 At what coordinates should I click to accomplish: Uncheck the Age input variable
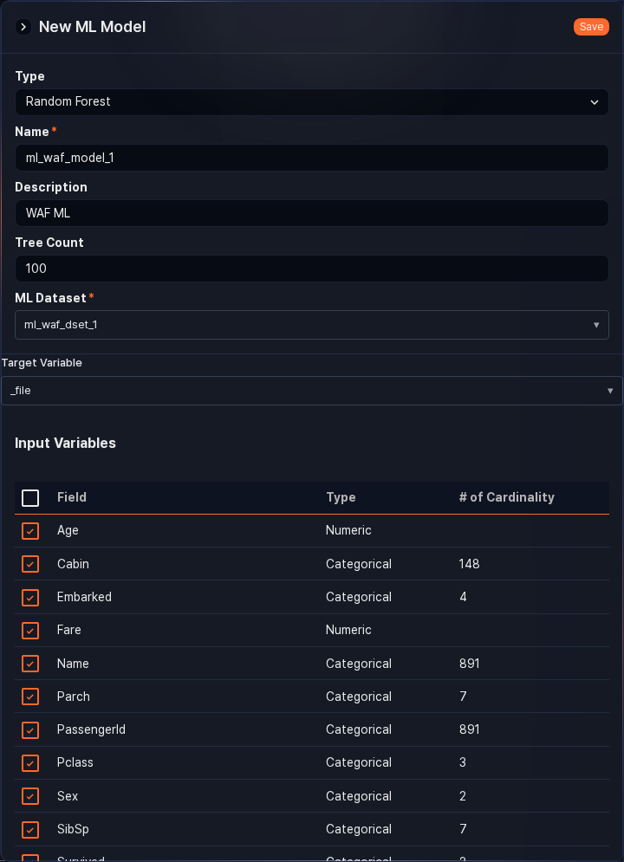[x=30, y=531]
